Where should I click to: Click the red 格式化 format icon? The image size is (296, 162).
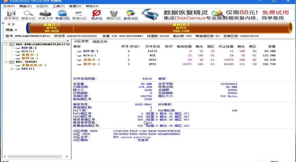[97, 15]
